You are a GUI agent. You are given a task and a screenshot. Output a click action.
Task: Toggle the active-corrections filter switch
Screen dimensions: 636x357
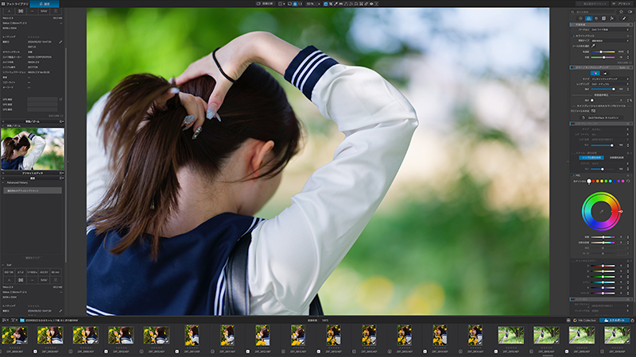(x=630, y=12)
